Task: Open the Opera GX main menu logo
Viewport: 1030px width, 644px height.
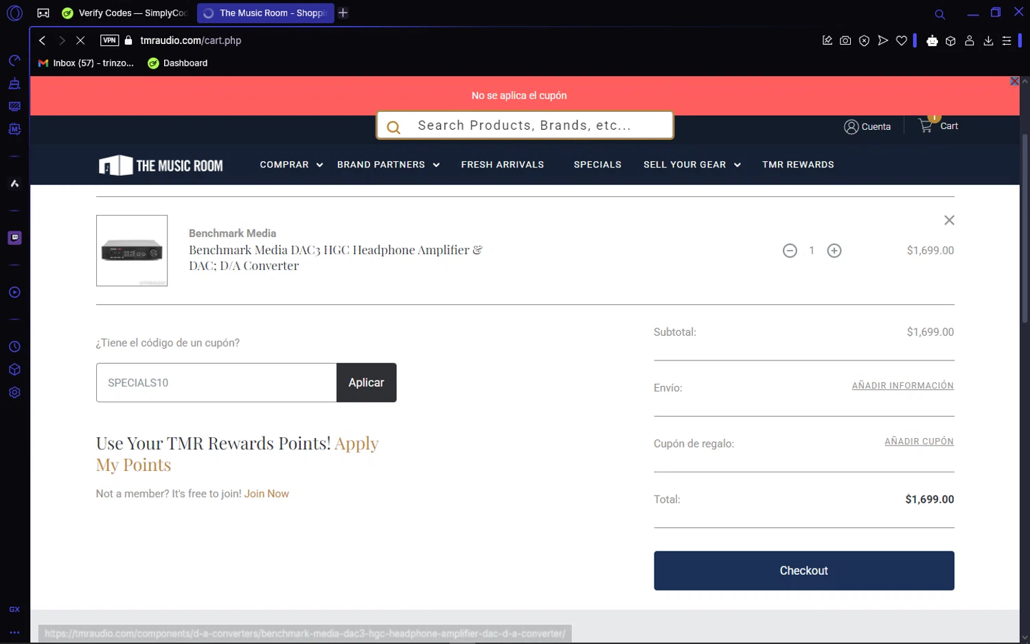Action: (x=14, y=13)
